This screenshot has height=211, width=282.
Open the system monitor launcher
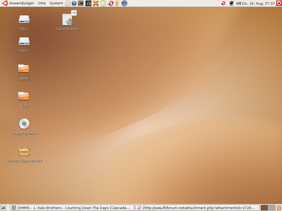[124, 3]
